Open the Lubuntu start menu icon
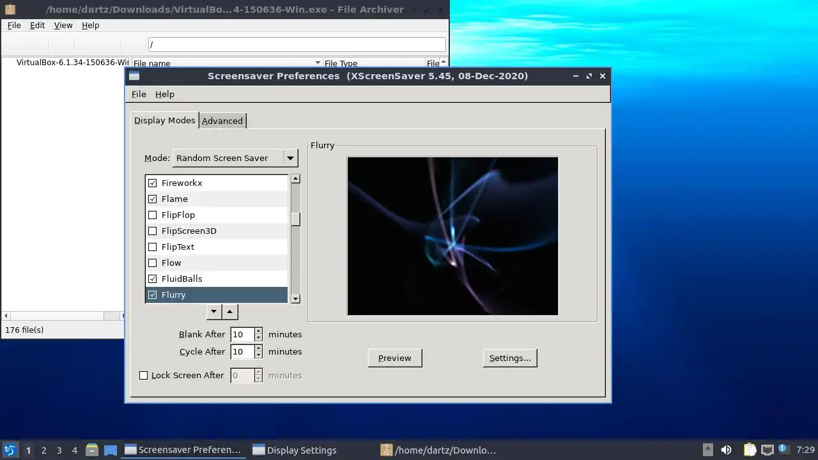The height and width of the screenshot is (460, 818). [x=10, y=450]
